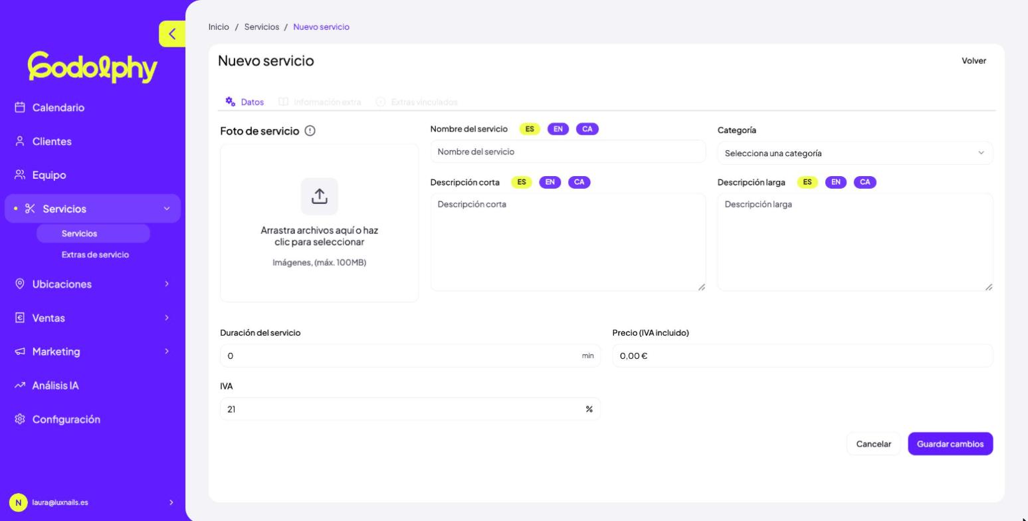Image resolution: width=1028 pixels, height=521 pixels.
Task: Go to Inicio breadcrumb
Action: tap(219, 27)
